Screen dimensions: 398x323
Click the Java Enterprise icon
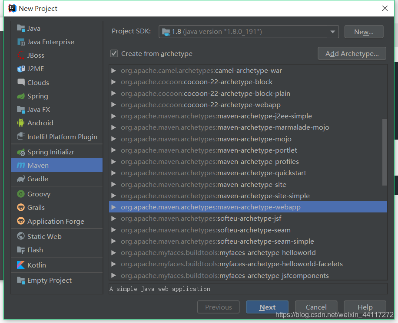pos(21,42)
